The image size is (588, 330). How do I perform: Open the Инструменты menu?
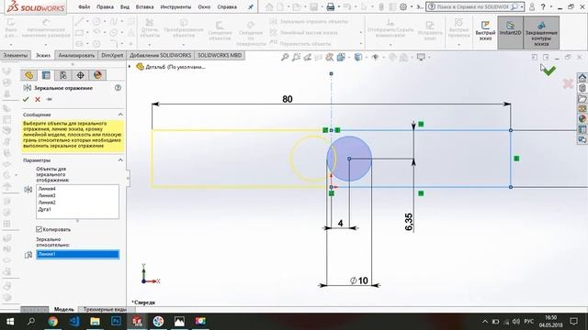(x=175, y=7)
